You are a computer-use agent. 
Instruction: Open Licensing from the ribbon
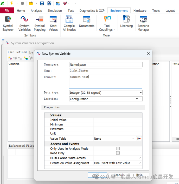[126, 21]
